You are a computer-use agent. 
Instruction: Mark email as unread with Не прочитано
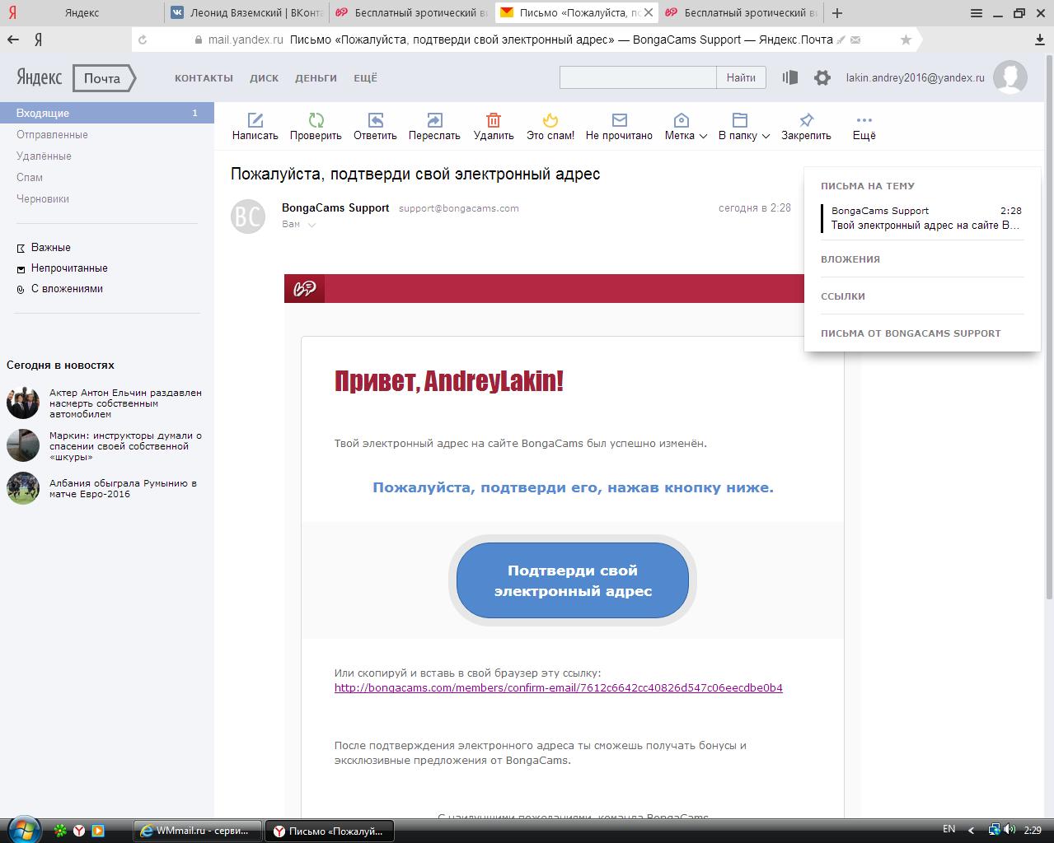pyautogui.click(x=619, y=126)
